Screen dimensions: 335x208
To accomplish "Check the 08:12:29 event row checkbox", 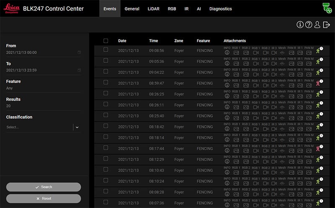I will coord(106,159).
